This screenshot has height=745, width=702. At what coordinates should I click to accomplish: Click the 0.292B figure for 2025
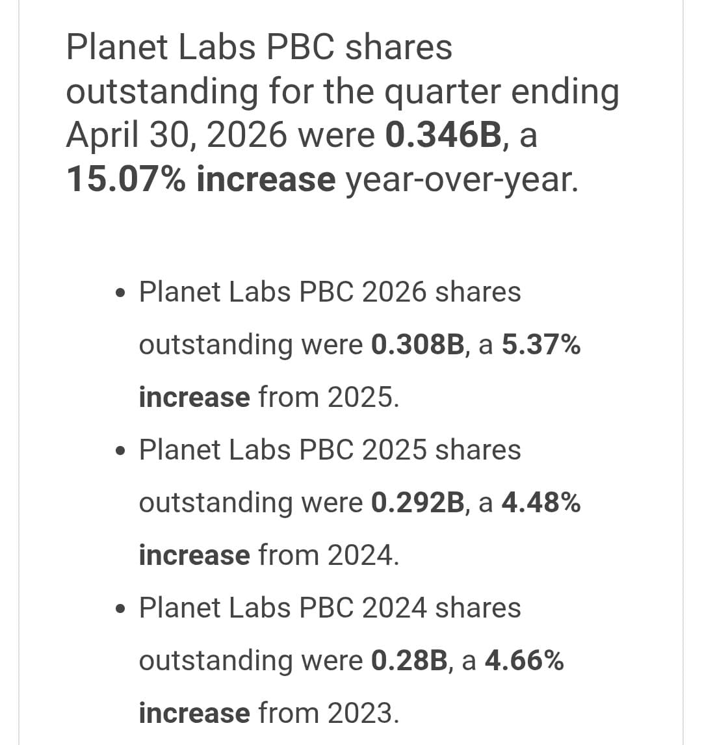click(417, 503)
